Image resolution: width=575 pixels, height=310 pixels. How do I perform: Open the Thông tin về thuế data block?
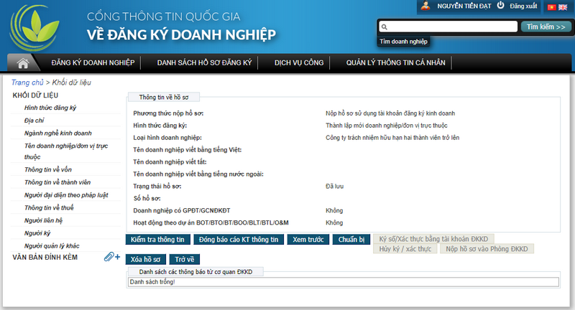click(x=49, y=207)
